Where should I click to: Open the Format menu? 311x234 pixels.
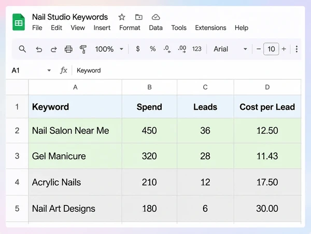click(x=130, y=28)
